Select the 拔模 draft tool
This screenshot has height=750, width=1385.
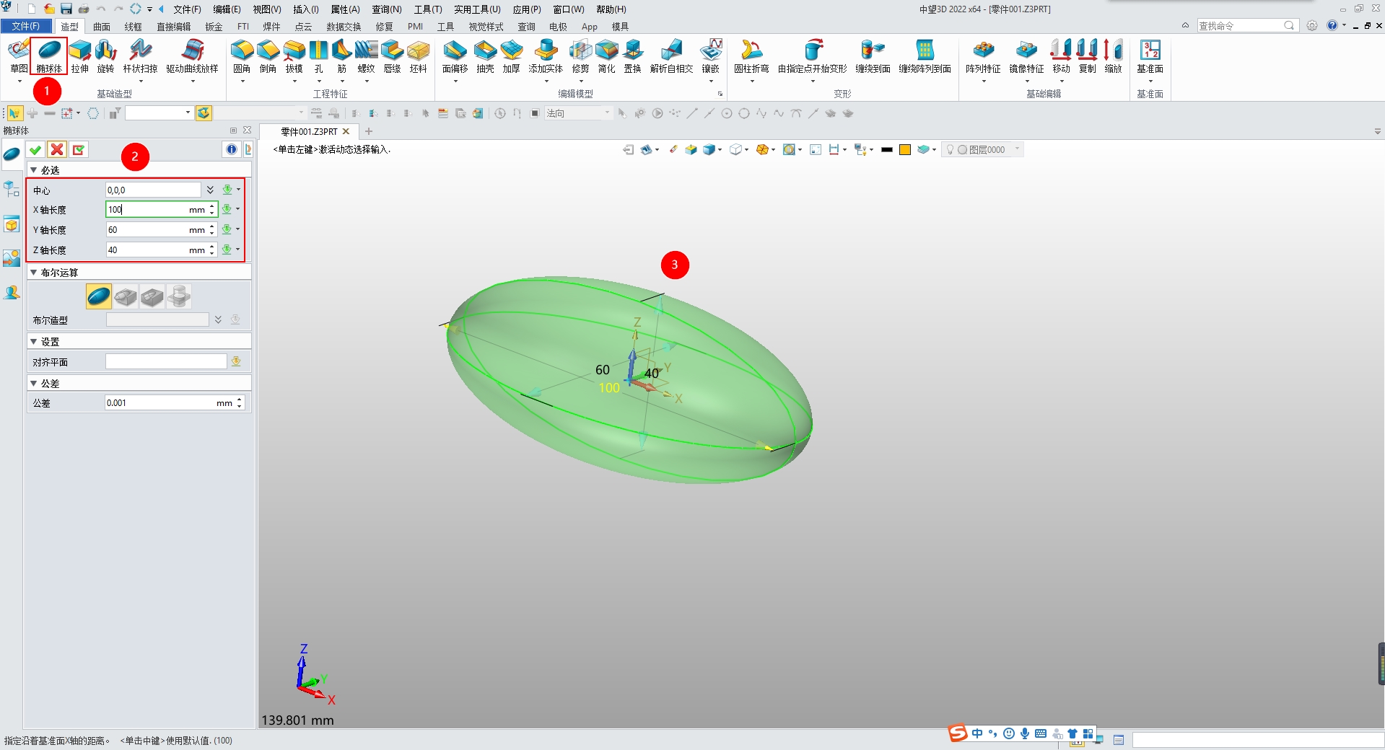[x=294, y=56]
